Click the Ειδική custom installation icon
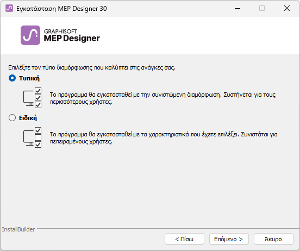The height and width of the screenshot is (251, 300). pyautogui.click(x=32, y=137)
